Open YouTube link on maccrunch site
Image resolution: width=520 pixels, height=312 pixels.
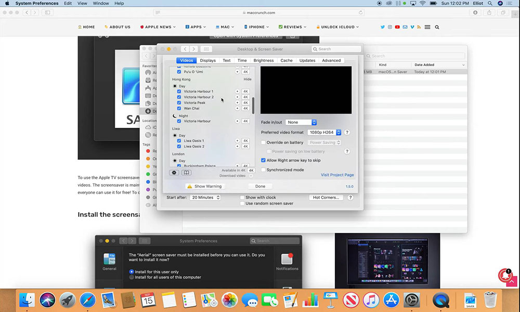(x=397, y=27)
